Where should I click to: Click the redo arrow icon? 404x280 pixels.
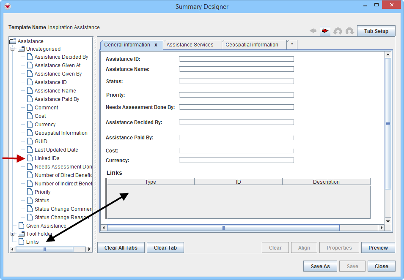[350, 31]
